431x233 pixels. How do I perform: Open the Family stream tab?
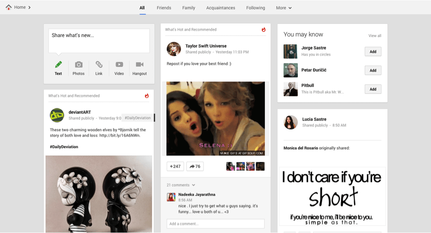click(189, 8)
